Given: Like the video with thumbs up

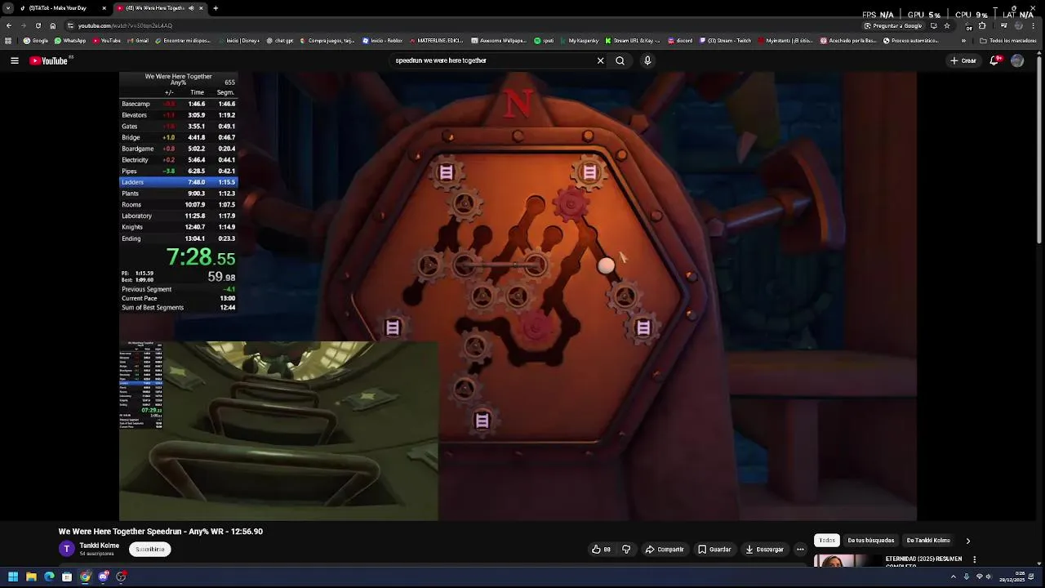Looking at the screenshot, I should click(x=602, y=550).
